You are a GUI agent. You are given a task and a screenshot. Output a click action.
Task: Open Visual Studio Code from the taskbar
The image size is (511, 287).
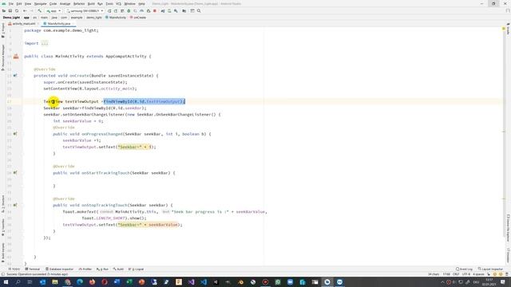[x=204, y=282]
